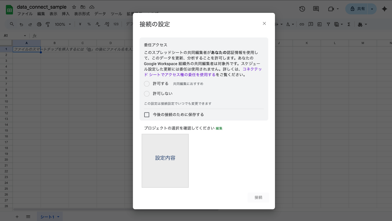The height and width of the screenshot is (221, 392).
Task: Open the 表示形式 menu
Action: tap(82, 14)
